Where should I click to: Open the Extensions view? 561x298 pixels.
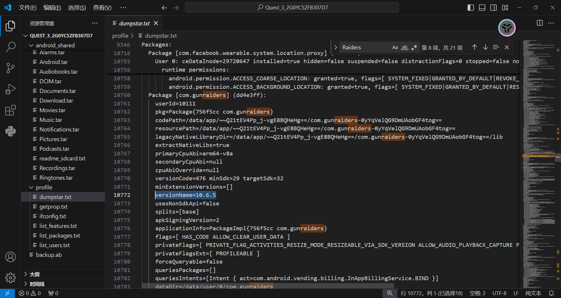click(x=10, y=110)
